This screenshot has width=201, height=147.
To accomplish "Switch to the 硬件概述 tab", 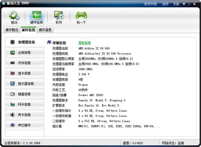I will 12,30.
